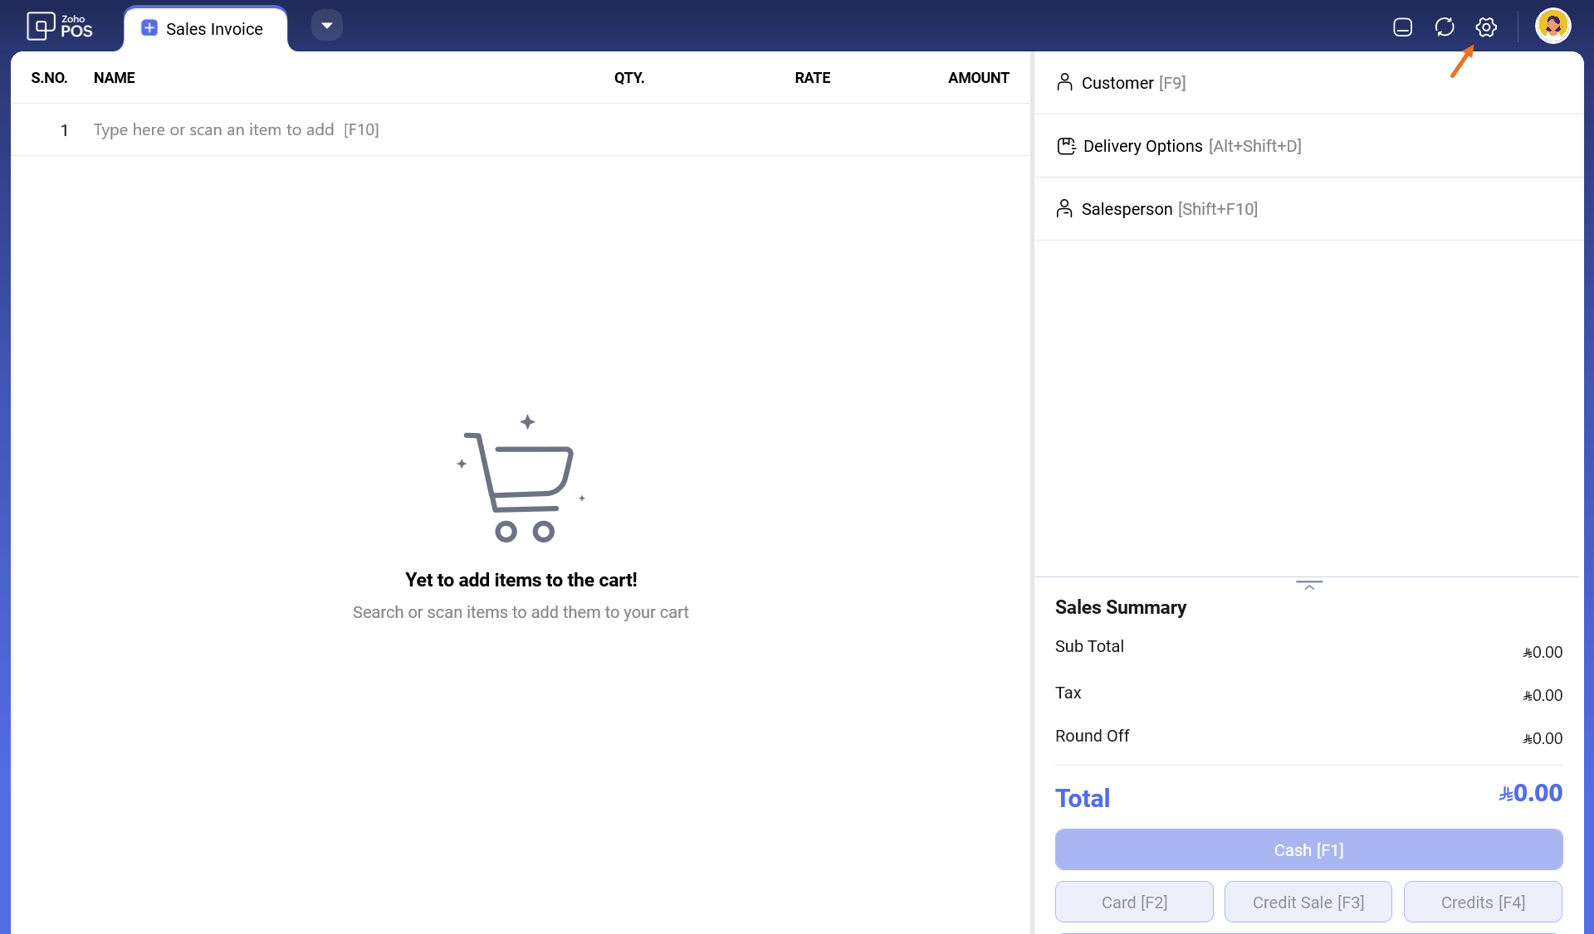Open the settings gear icon
The width and height of the screenshot is (1594, 934).
[x=1486, y=27]
